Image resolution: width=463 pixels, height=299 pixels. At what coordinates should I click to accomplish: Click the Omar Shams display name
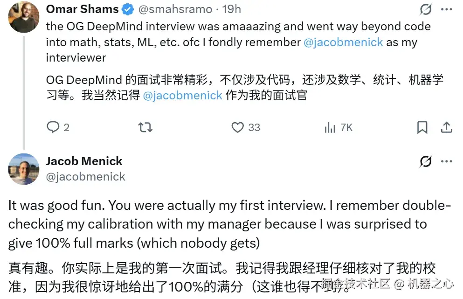(82, 9)
